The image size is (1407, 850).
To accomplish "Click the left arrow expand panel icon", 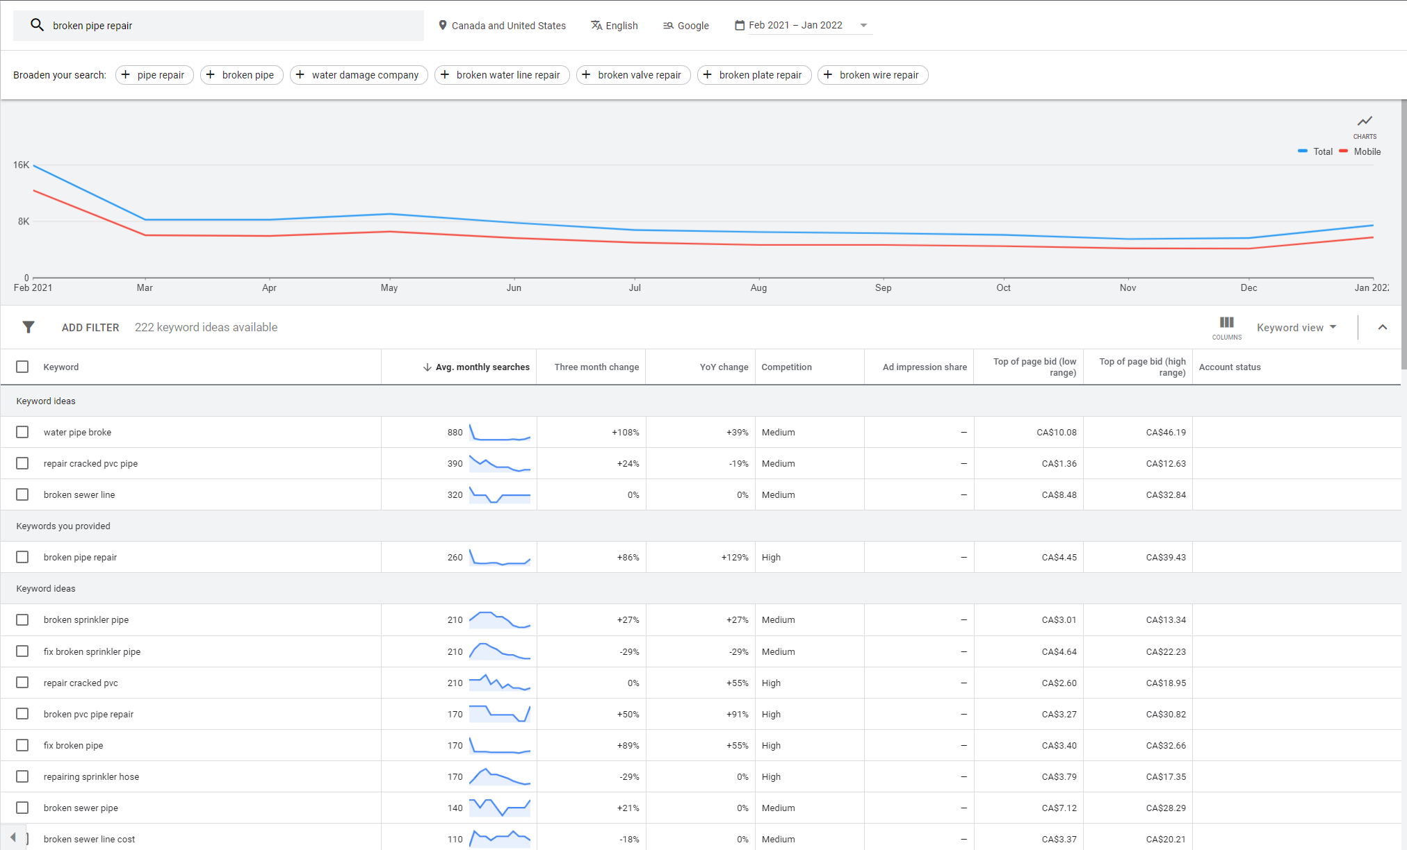I will tap(13, 837).
